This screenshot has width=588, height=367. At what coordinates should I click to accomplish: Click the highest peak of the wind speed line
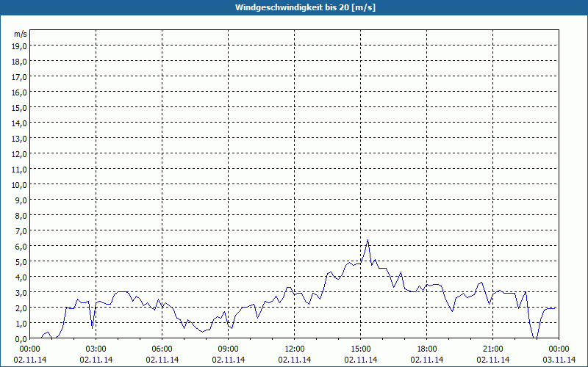pyautogui.click(x=367, y=240)
